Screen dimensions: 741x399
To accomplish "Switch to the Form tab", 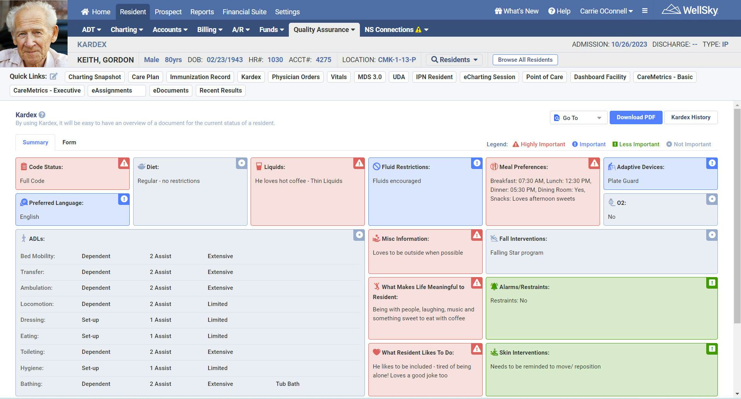I will [x=69, y=142].
